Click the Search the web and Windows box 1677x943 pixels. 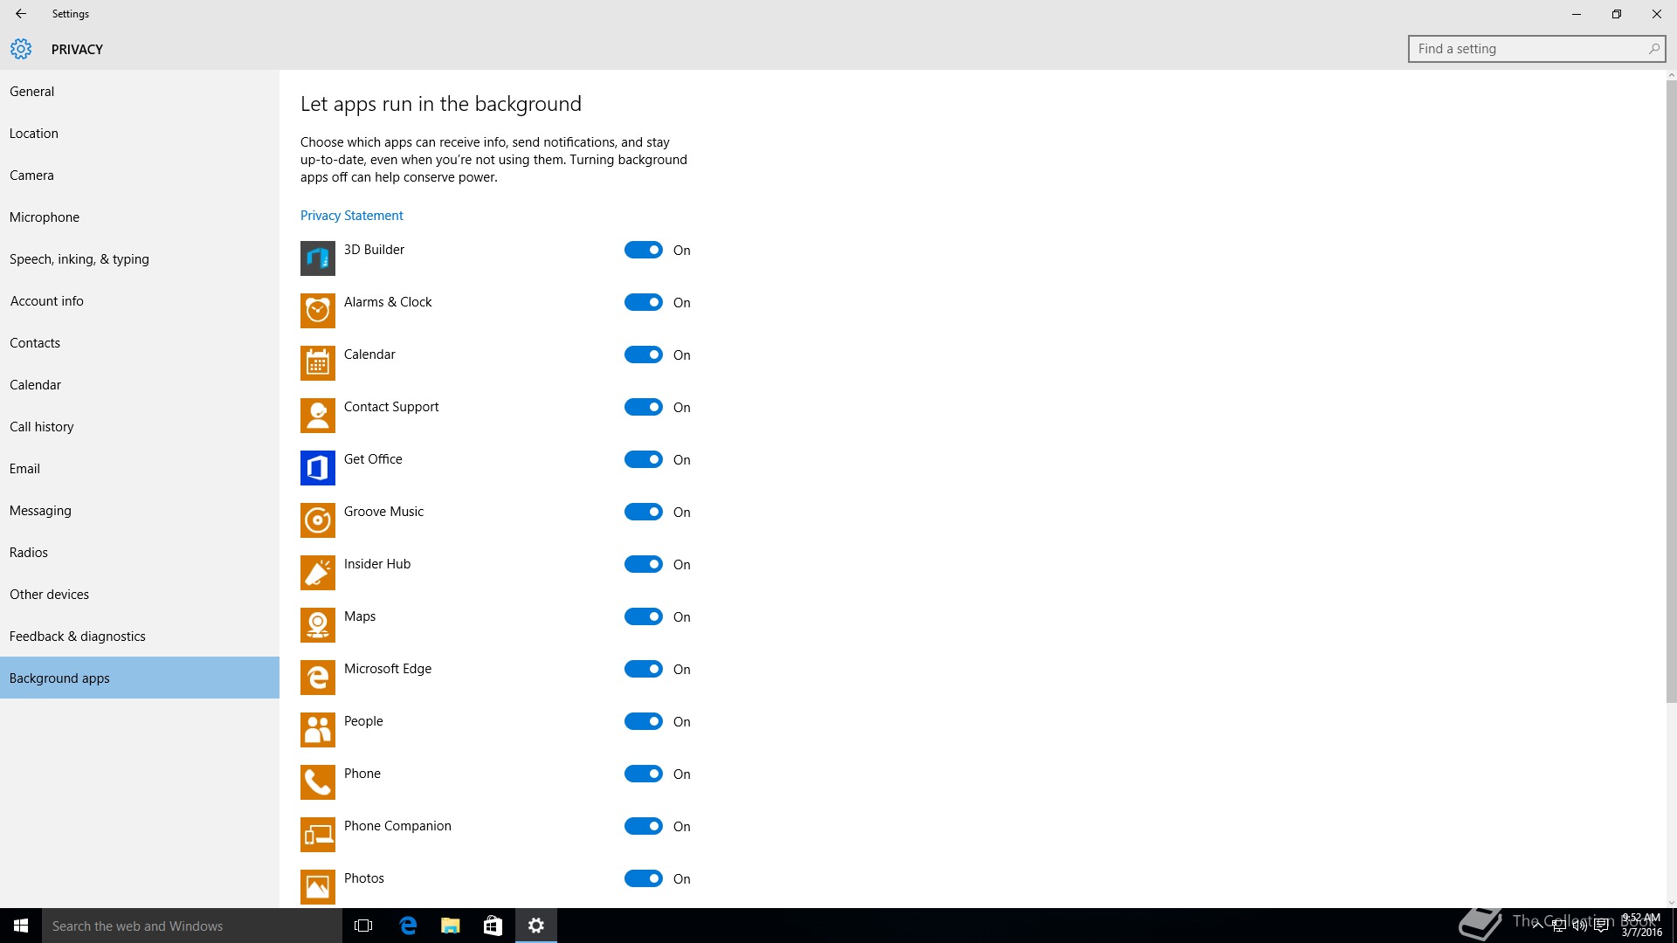[192, 926]
